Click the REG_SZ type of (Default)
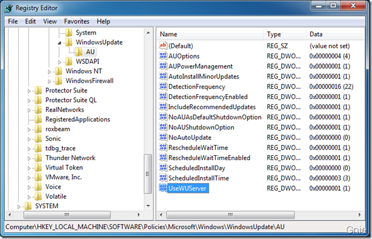The image size is (372, 239). point(277,46)
